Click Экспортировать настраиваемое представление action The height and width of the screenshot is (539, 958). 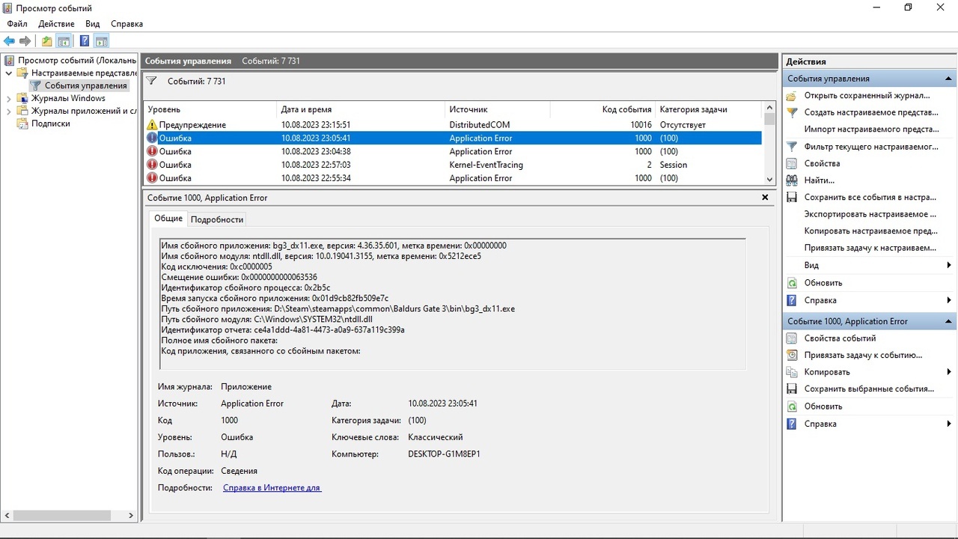(x=870, y=214)
